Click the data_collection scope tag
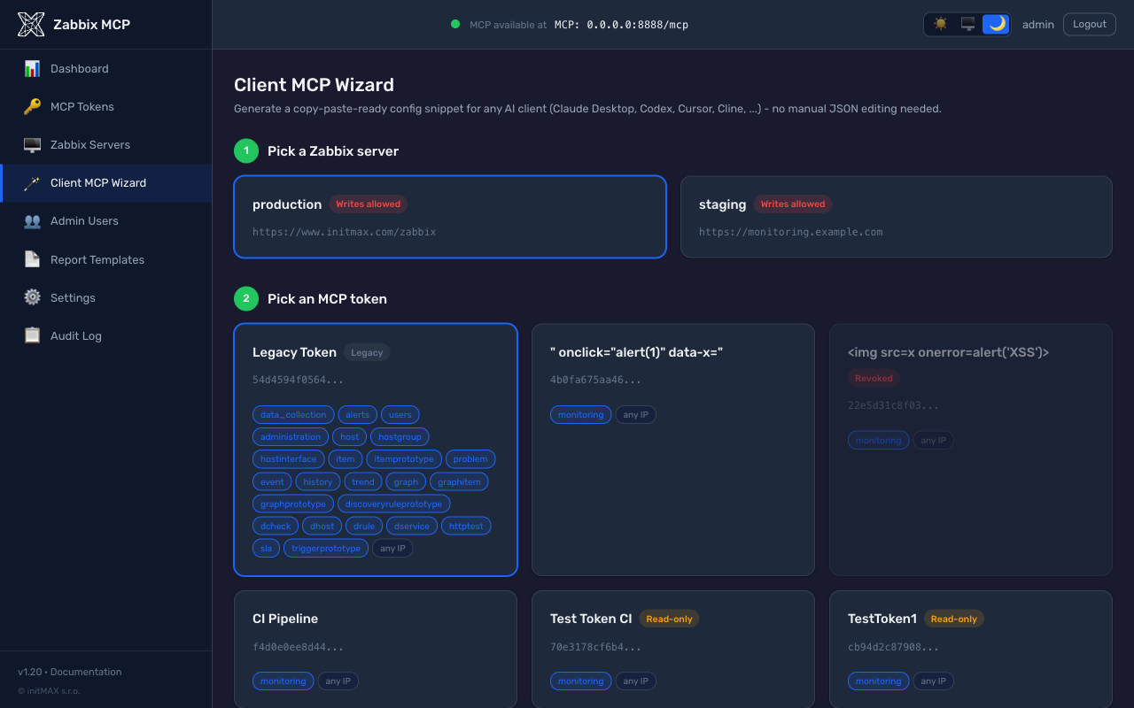The width and height of the screenshot is (1134, 708). point(293,414)
